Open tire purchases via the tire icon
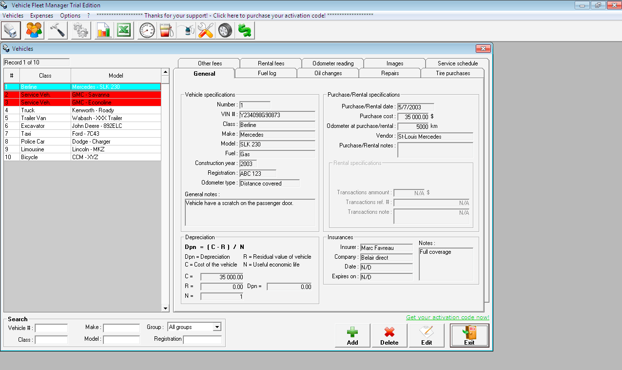The image size is (622, 370). tap(225, 30)
